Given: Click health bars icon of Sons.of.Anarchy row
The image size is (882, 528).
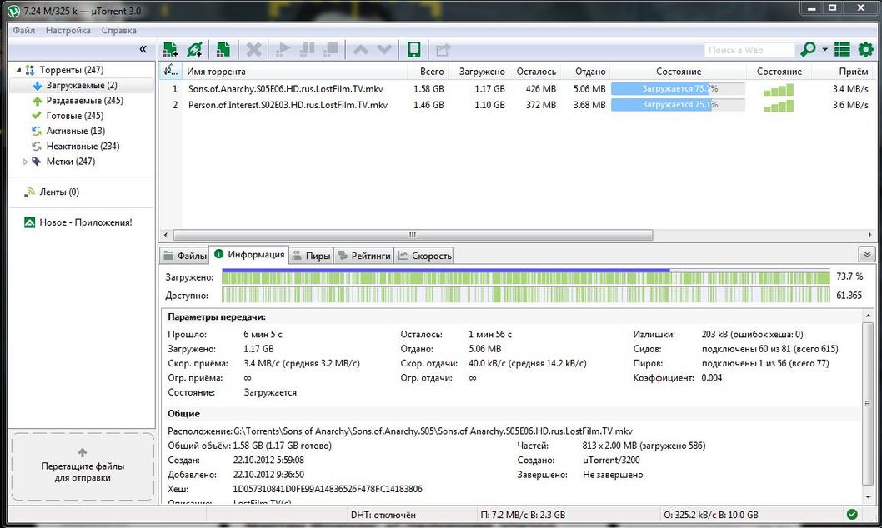Looking at the screenshot, I should pos(779,90).
